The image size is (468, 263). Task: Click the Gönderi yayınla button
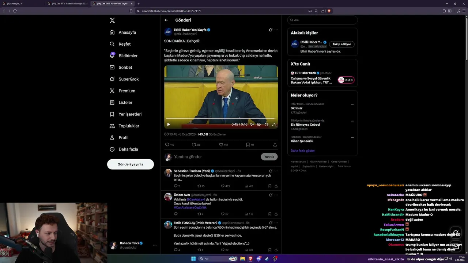[x=131, y=164]
